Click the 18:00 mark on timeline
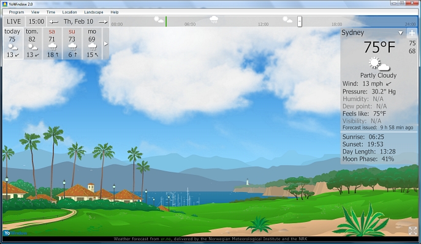 336,24
